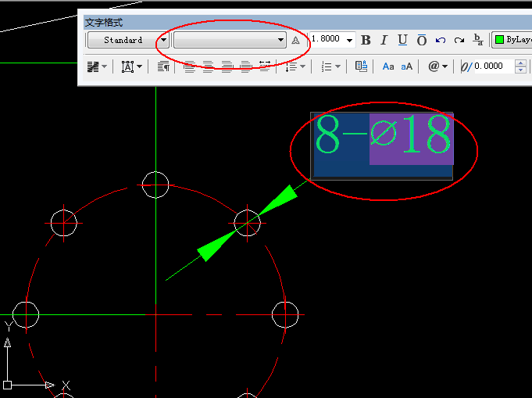Align paragraph text left

coord(189,66)
